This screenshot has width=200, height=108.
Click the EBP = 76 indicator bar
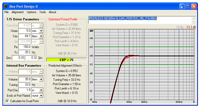click(x=66, y=60)
